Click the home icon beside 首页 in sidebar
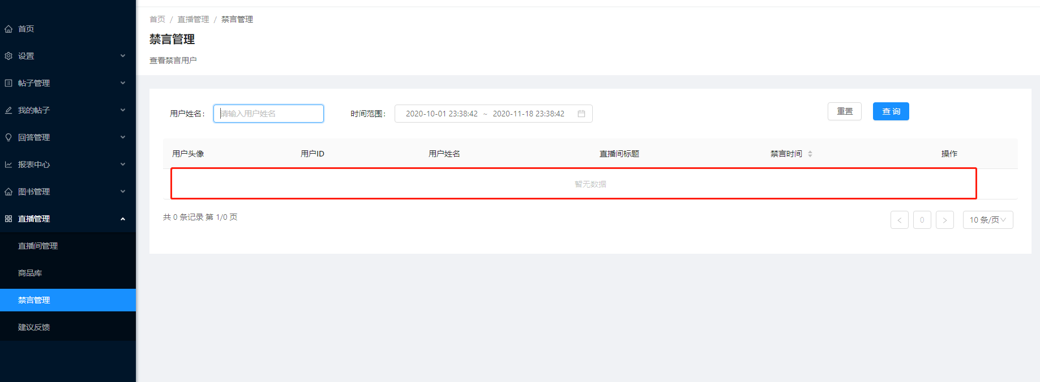1040x382 pixels. click(8, 29)
